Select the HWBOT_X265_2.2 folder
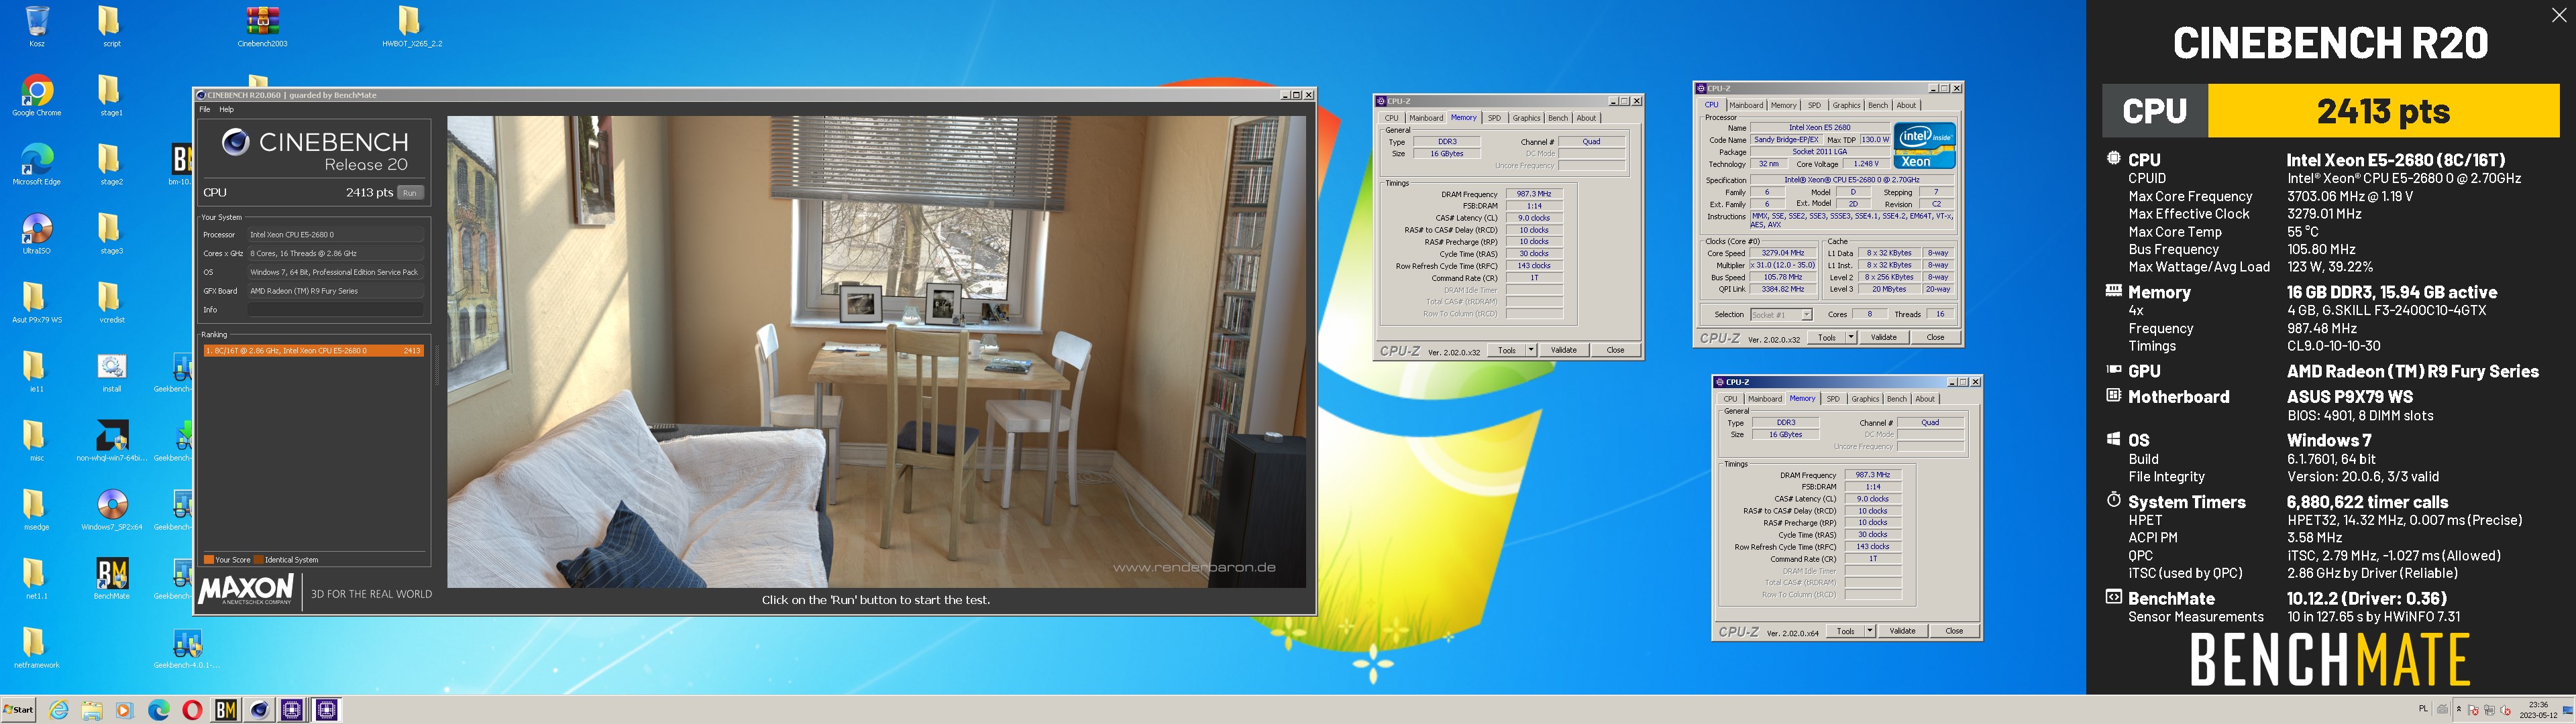The width and height of the screenshot is (2576, 724). (x=411, y=26)
